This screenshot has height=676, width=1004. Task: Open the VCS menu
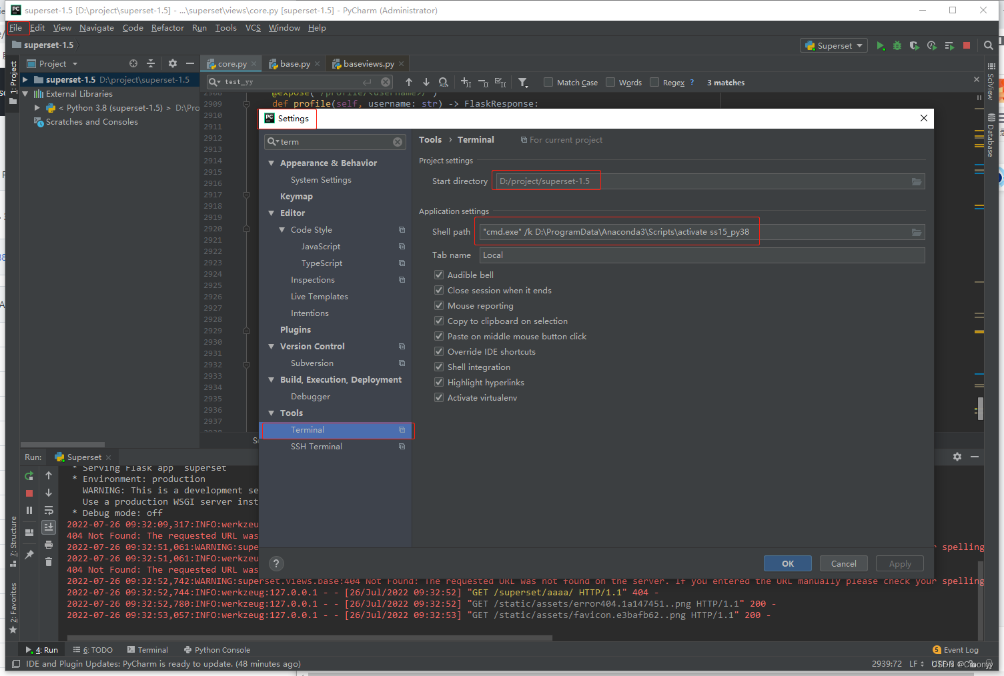point(252,28)
